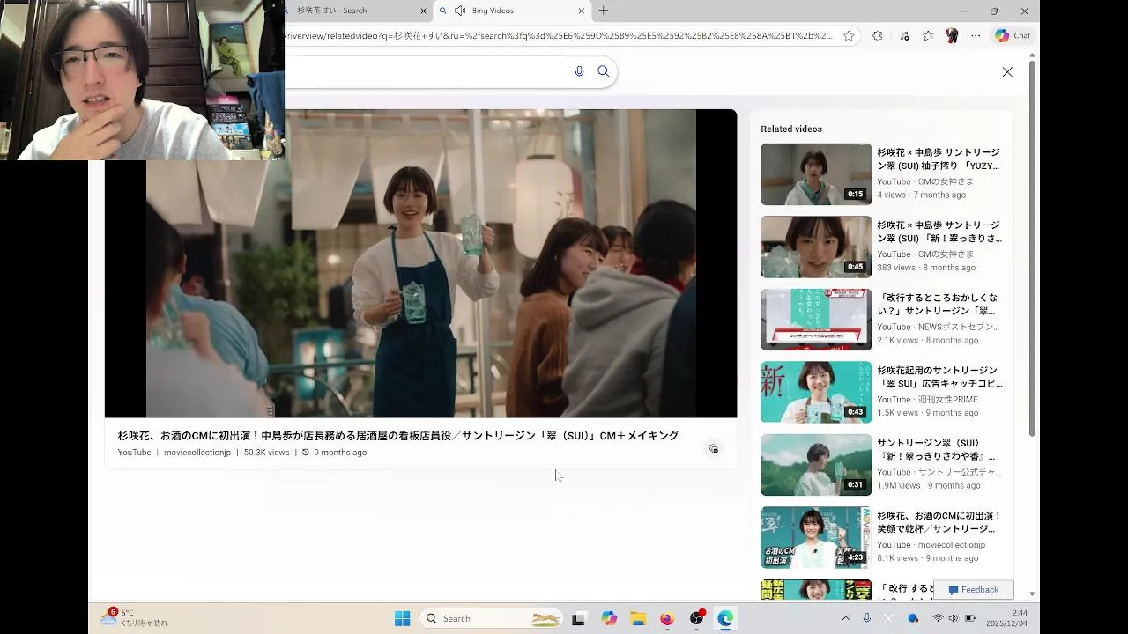The image size is (1128, 634).
Task: Click the '50.3K views' text
Action: pos(266,453)
